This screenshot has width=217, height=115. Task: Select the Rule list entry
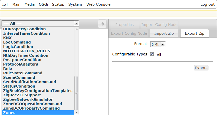pyautogui.click(x=8, y=69)
